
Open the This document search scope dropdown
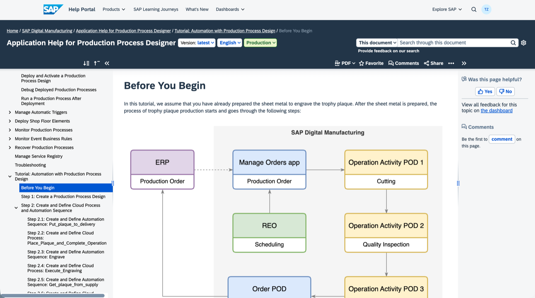[377, 43]
